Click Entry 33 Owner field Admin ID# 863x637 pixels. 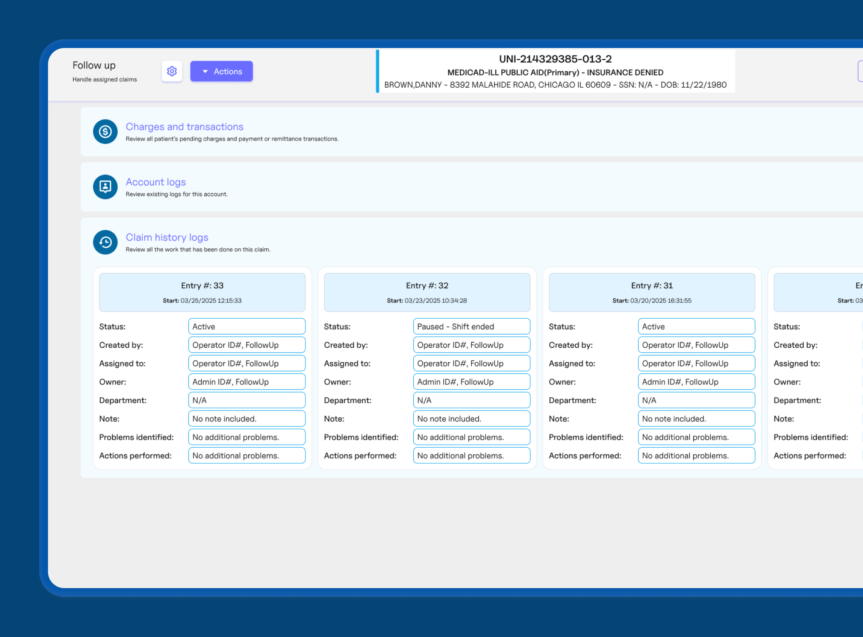click(x=247, y=382)
